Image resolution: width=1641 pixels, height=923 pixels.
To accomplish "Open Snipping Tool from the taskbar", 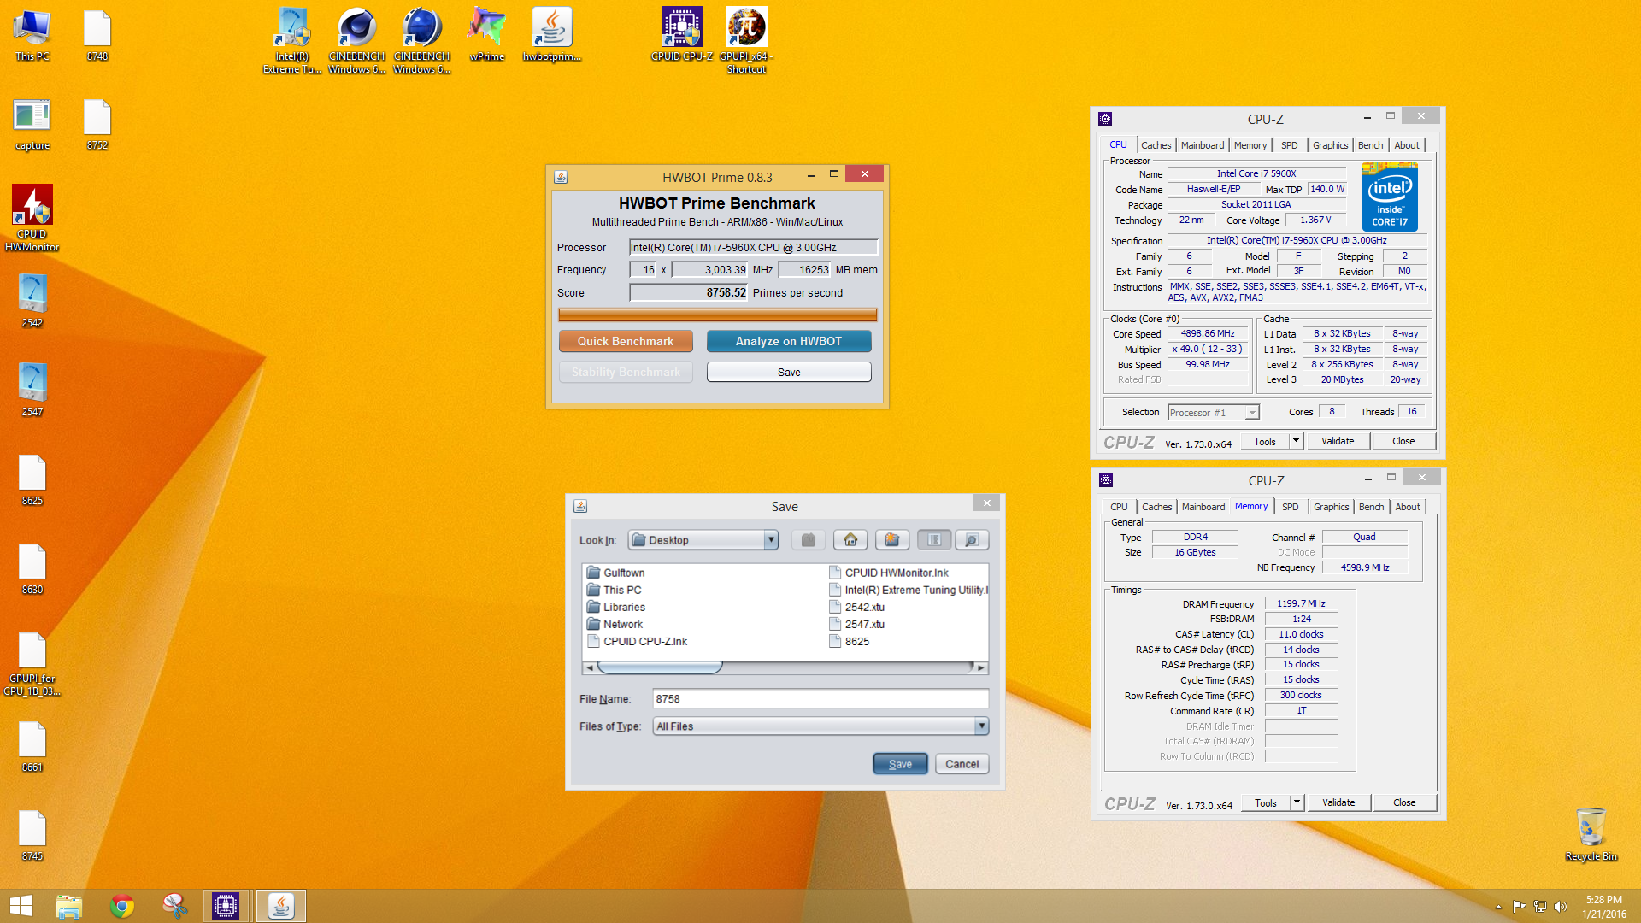I will 175,906.
